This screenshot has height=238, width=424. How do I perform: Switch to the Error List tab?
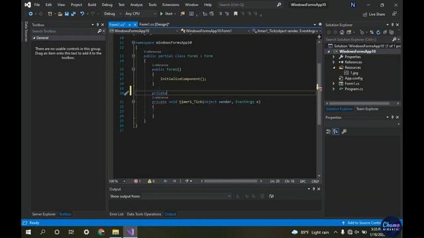[117, 214]
